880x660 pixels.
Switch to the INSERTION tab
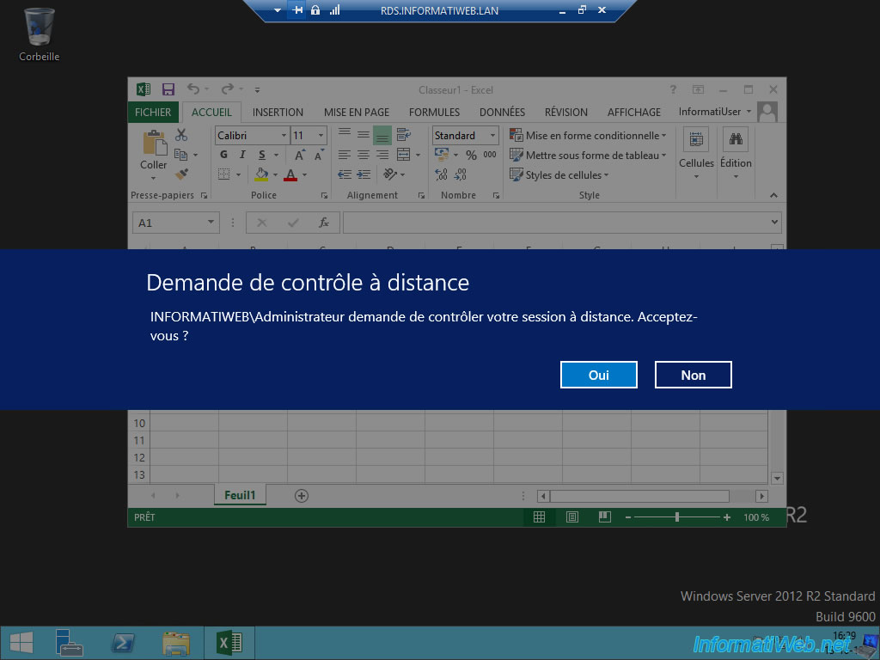278,113
